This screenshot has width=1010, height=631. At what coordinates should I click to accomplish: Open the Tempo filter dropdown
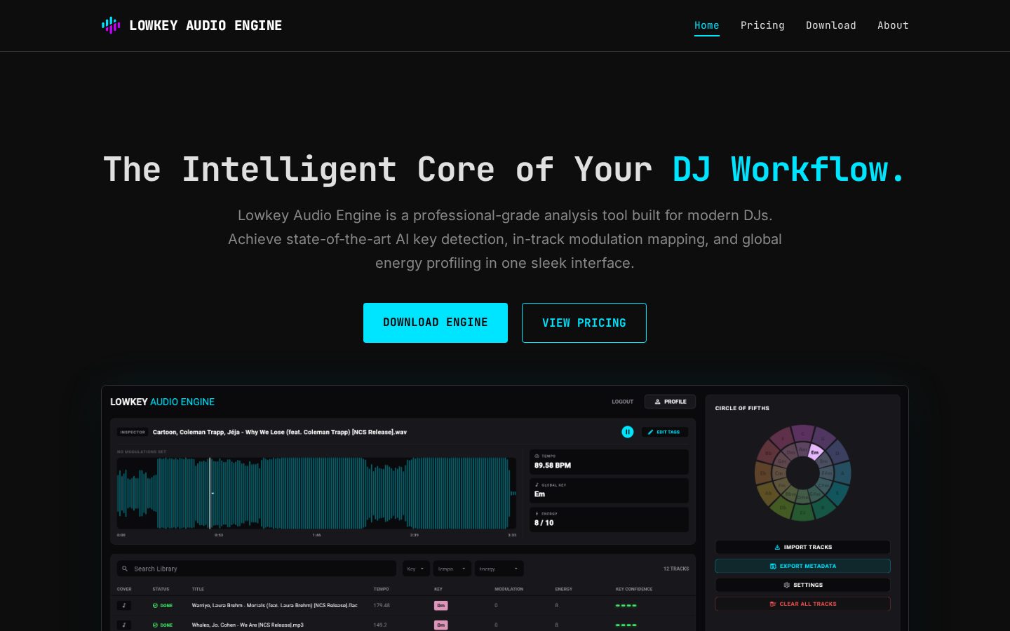[x=452, y=569]
